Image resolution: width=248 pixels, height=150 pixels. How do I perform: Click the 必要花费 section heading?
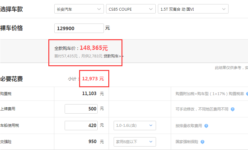click(11, 79)
